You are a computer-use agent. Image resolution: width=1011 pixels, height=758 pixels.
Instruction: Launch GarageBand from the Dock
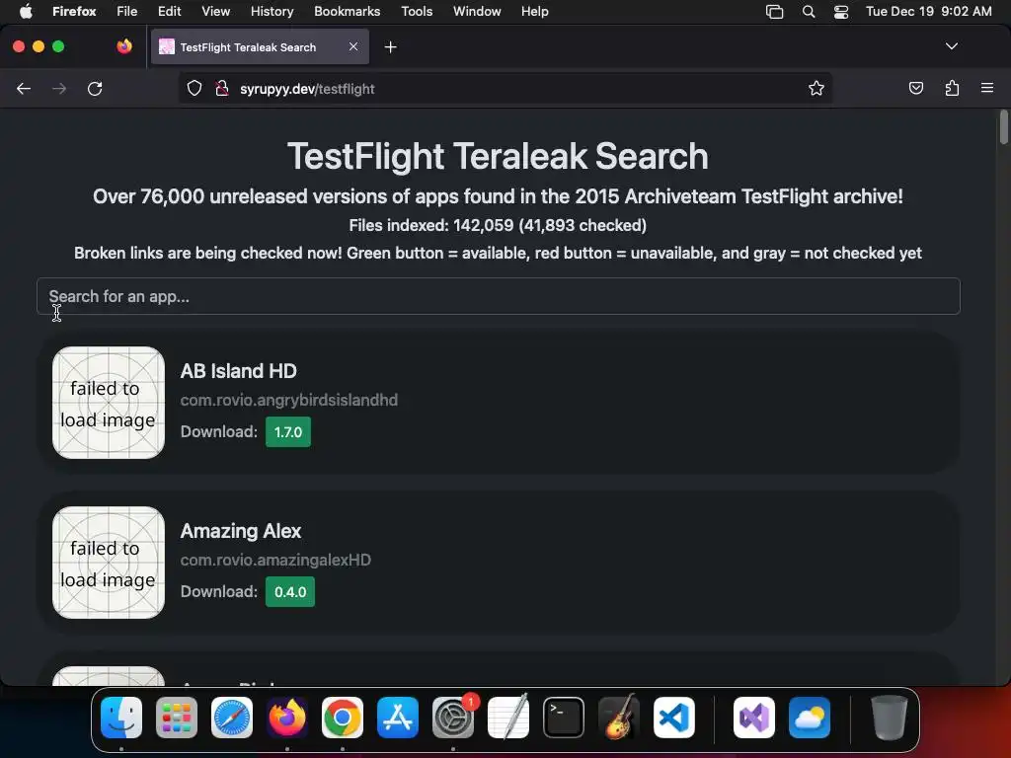(619, 718)
